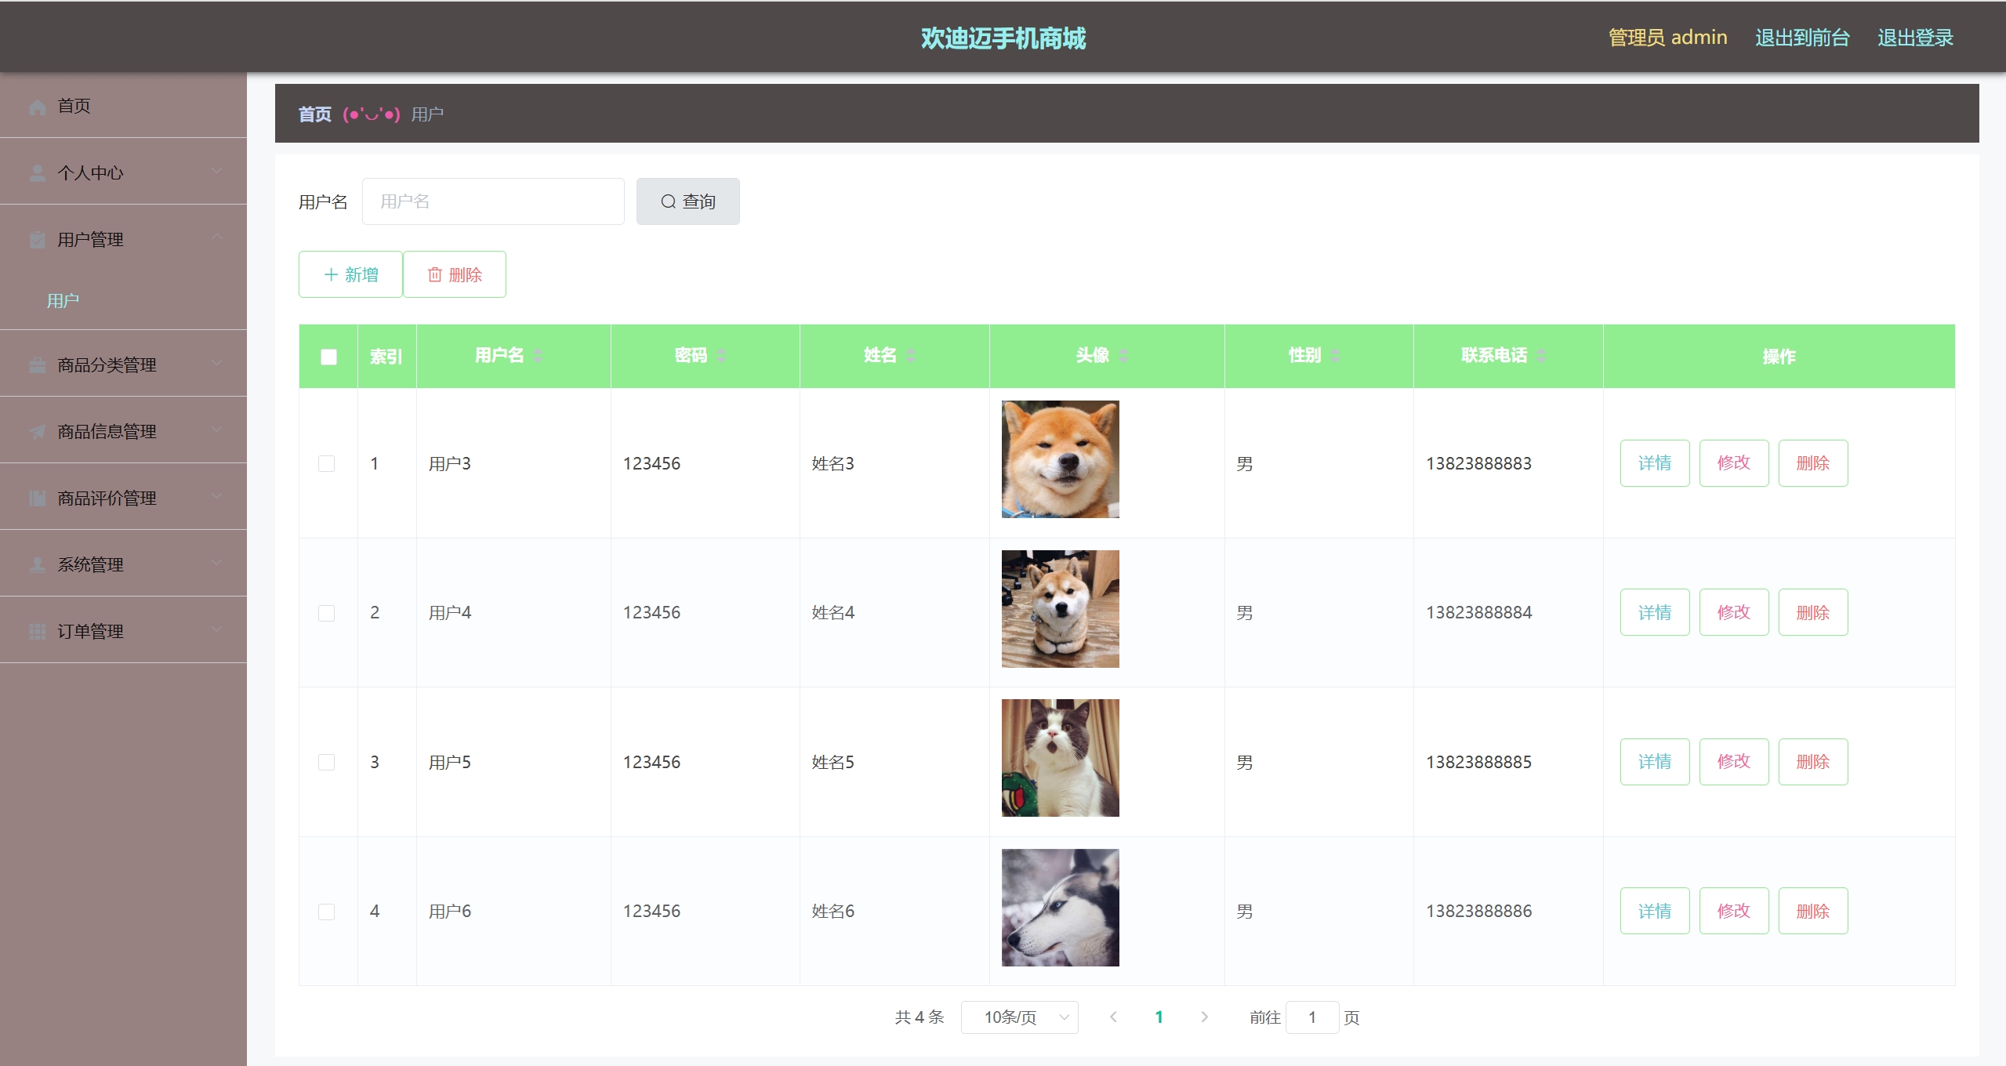The width and height of the screenshot is (2006, 1066).
Task: Open the 商品评价管理 sidebar menu
Action: pos(123,498)
